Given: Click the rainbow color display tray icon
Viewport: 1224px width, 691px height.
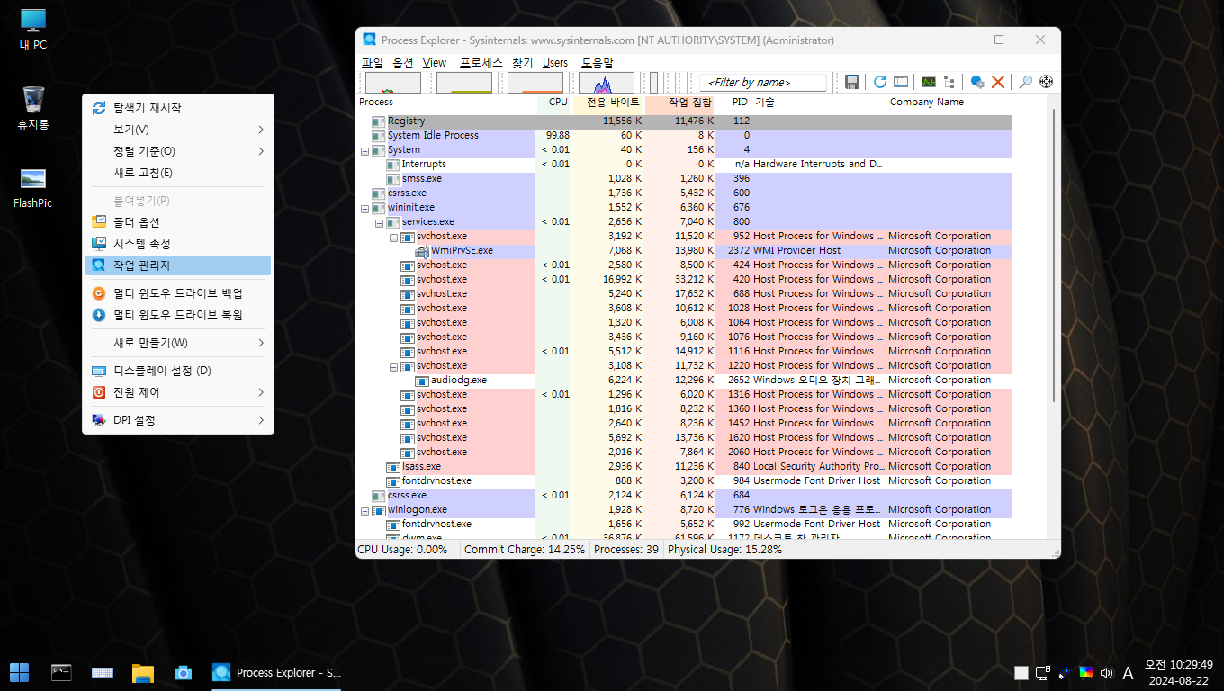Looking at the screenshot, I should 1085,672.
